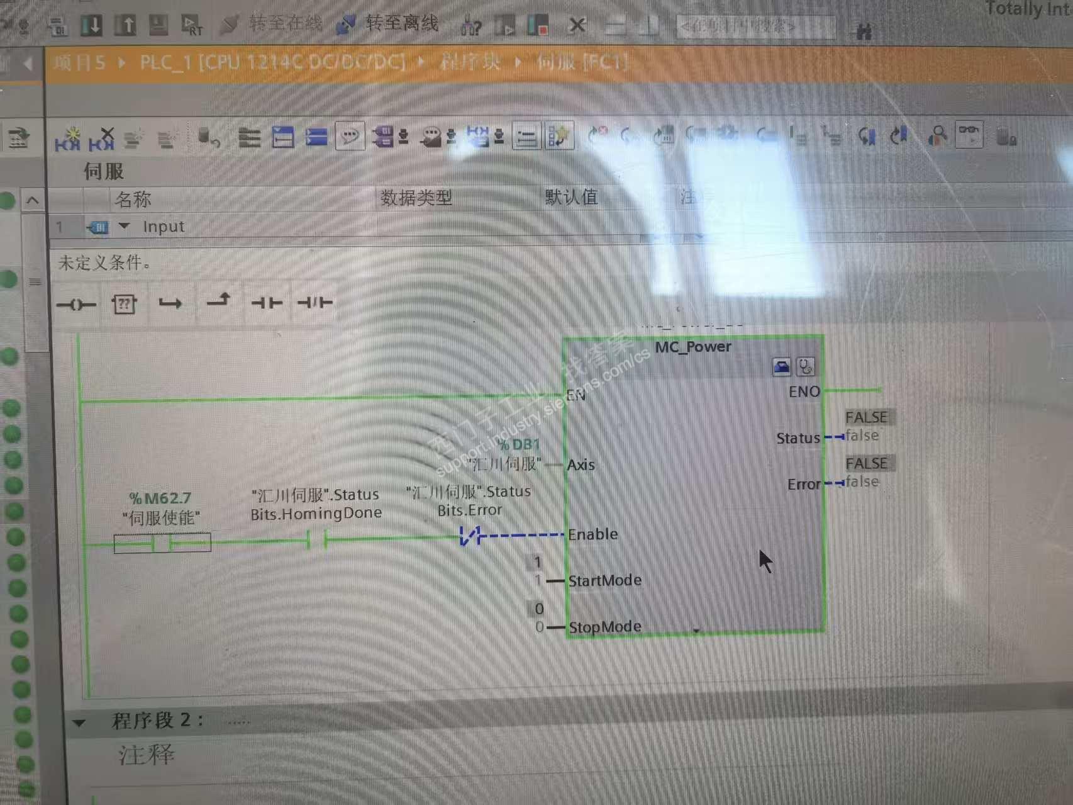Click the 伺服 [FC1] breadcrumb item

pos(582,62)
